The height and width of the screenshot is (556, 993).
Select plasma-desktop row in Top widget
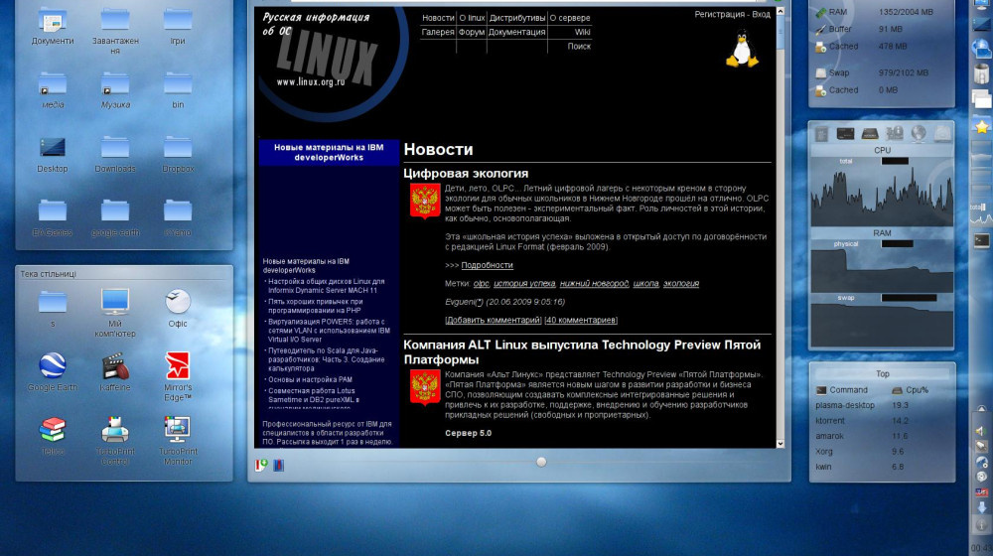pyautogui.click(x=882, y=405)
